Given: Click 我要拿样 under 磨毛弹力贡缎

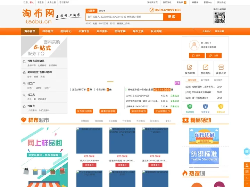Looking at the screenshot, I should [123, 165].
